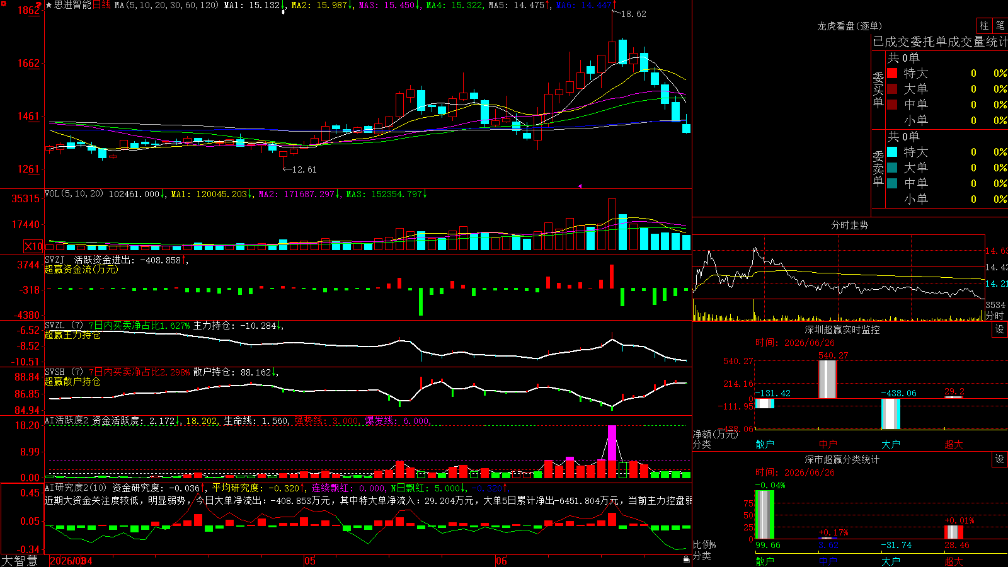
Task: Click the 主力持仓: -10.284 value
Action: 234,325
